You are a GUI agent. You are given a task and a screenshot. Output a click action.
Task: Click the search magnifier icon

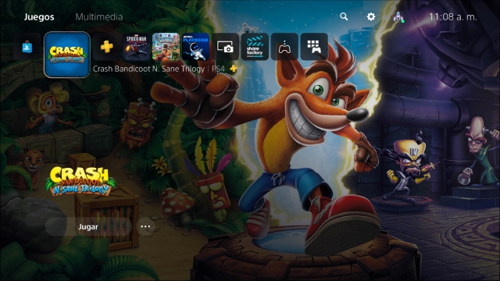[x=344, y=16]
